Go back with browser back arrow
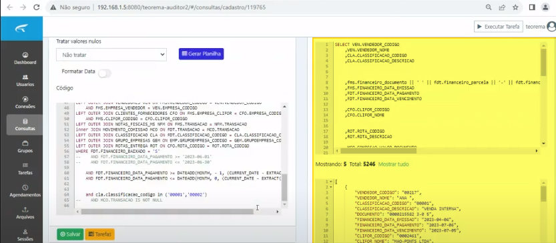This screenshot has width=556, height=243. (9, 7)
